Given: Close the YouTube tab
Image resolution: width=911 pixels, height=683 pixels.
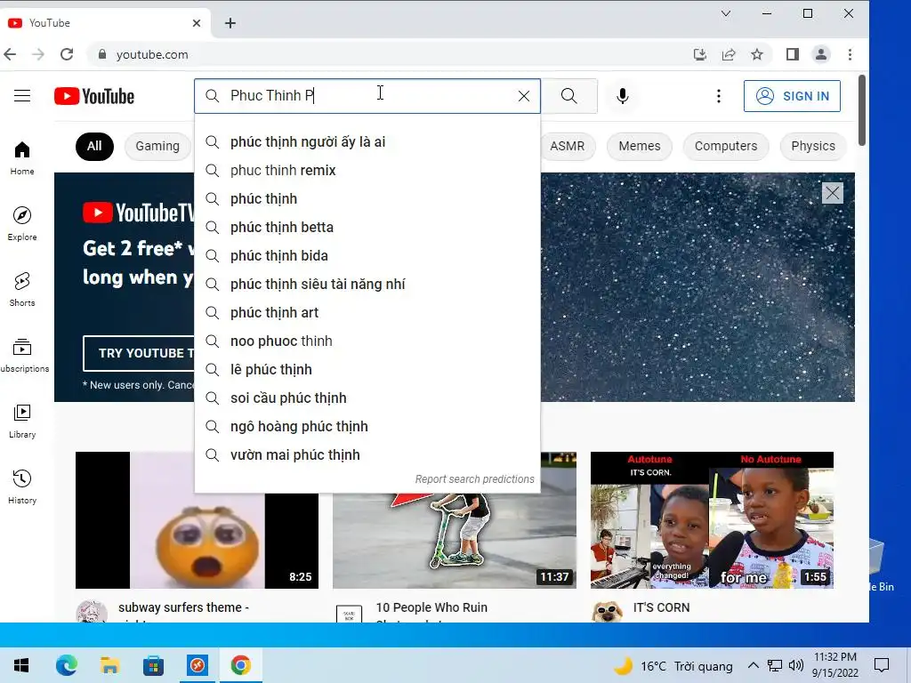Looking at the screenshot, I should pos(197,23).
